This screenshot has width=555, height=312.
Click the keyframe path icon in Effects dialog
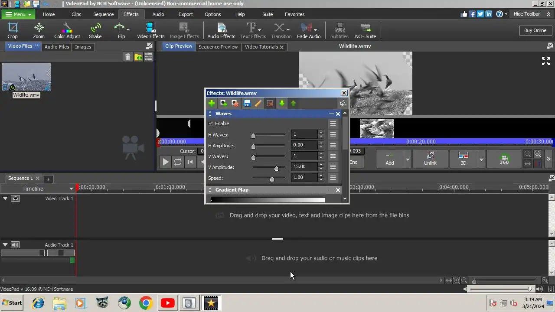pos(343,103)
